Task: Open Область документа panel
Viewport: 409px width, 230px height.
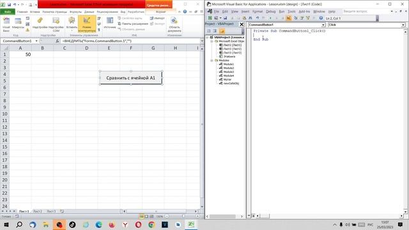Action: pos(174,24)
